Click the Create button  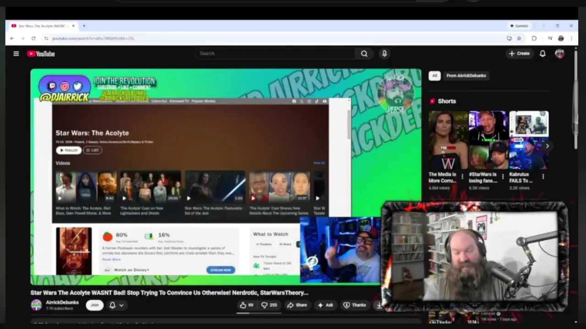(x=519, y=53)
